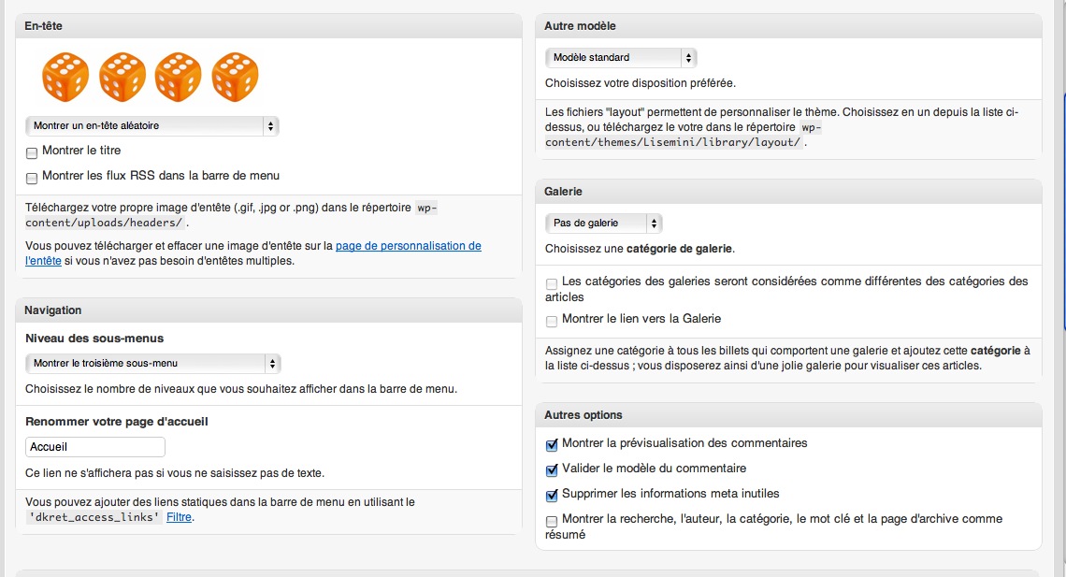
Task: Click the fourth orange dice header image
Action: (x=236, y=77)
